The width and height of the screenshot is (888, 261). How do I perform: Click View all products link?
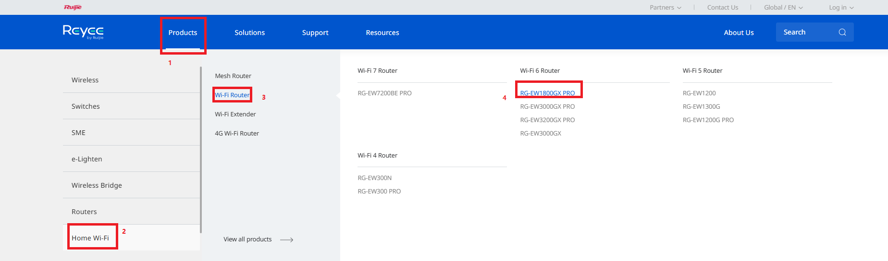coord(247,239)
